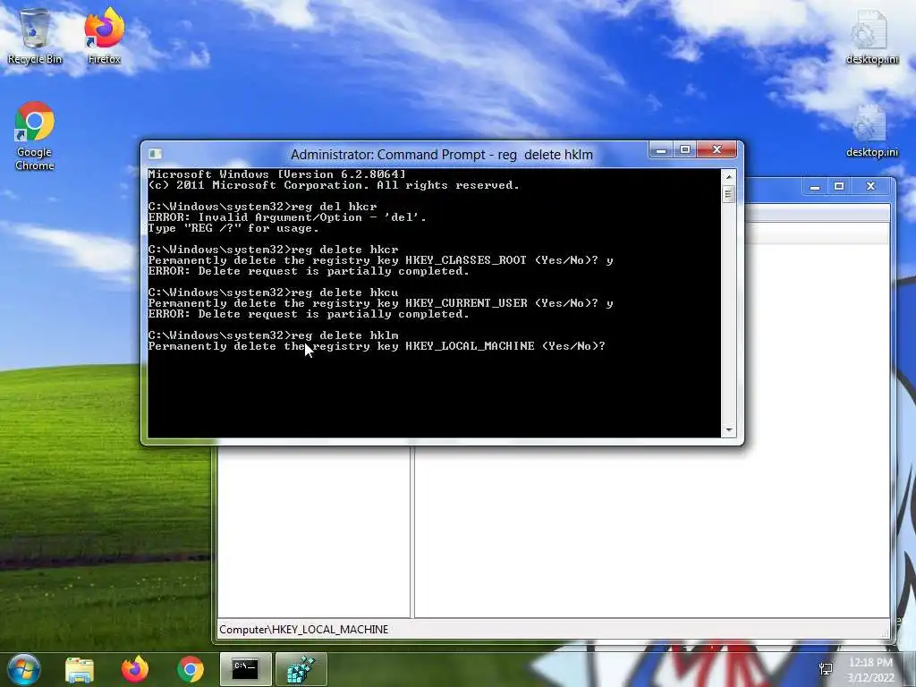Click the HKEY_LOCAL_MACHINE (Yes/No)? prompt line

tap(377, 346)
